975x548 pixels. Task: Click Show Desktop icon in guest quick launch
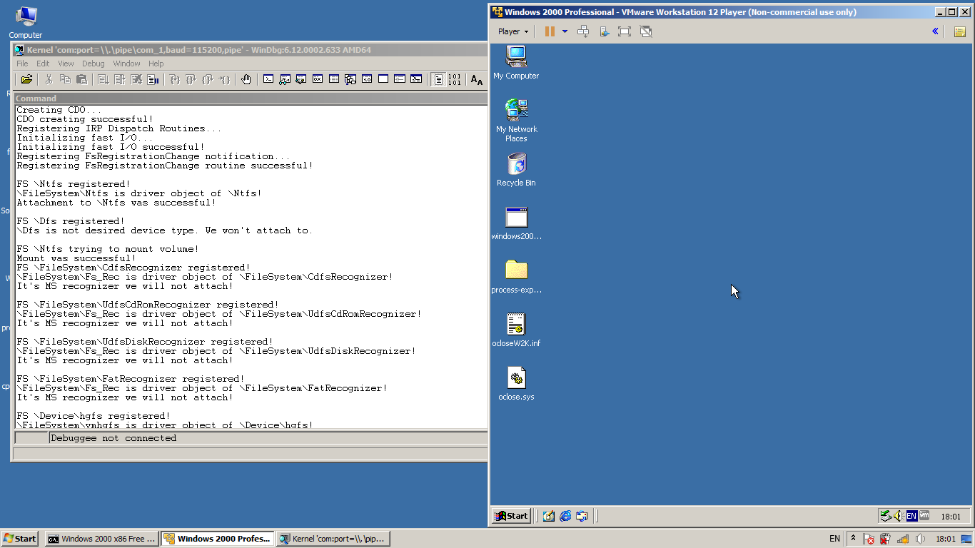[548, 516]
